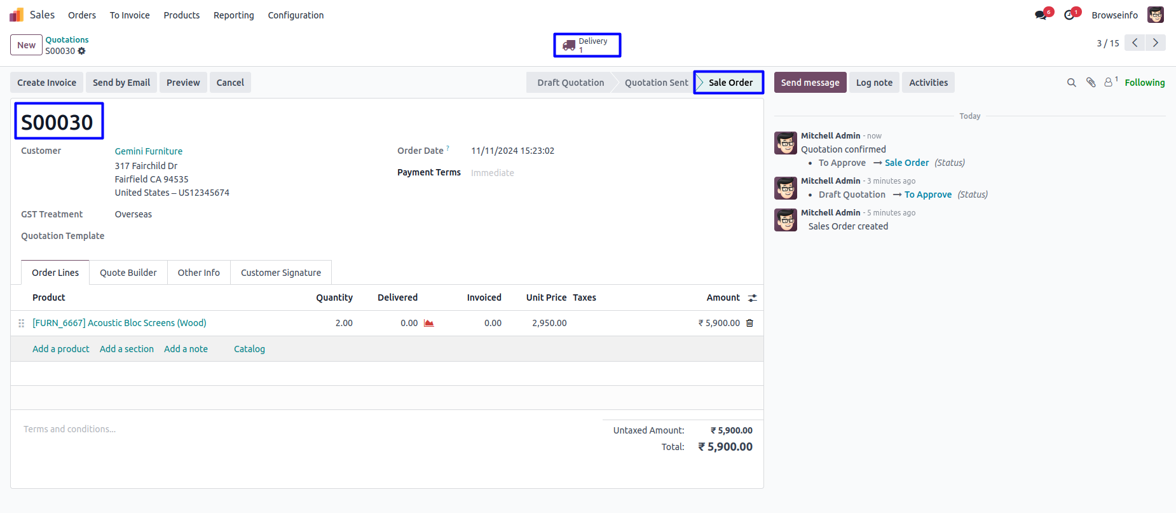Open the Delivery truck smart button
Screen dimensions: 1176x513
[x=586, y=45]
